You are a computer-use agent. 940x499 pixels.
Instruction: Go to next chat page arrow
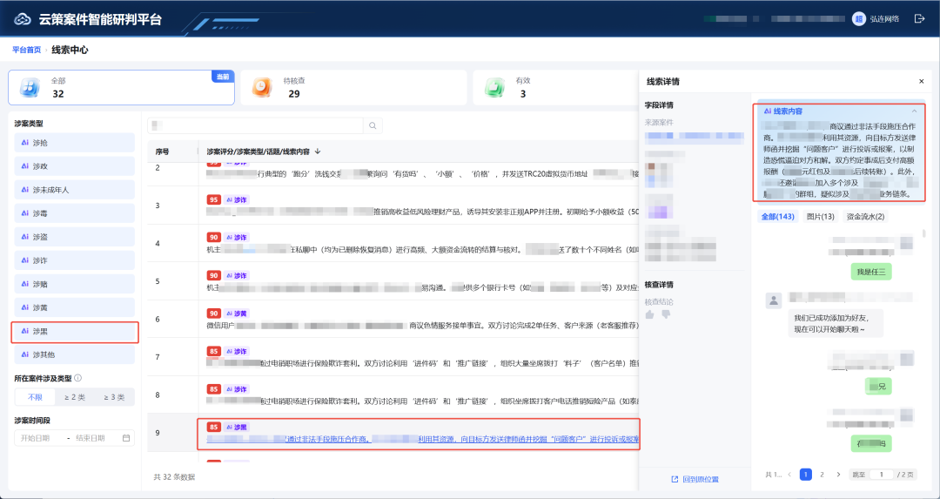(838, 475)
